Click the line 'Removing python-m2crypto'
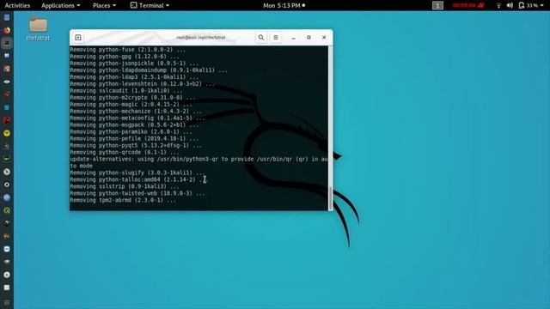The width and height of the screenshot is (550, 309). [132, 97]
